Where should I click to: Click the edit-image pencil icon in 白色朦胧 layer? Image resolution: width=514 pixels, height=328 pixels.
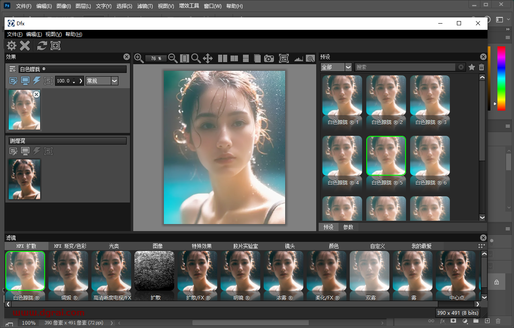14,81
